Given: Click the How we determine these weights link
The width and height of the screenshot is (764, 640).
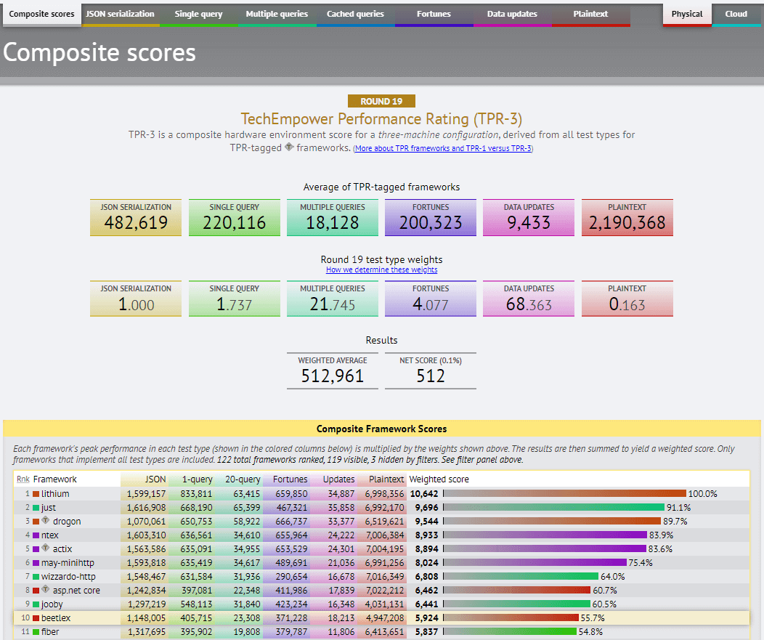Looking at the screenshot, I should pos(381,270).
